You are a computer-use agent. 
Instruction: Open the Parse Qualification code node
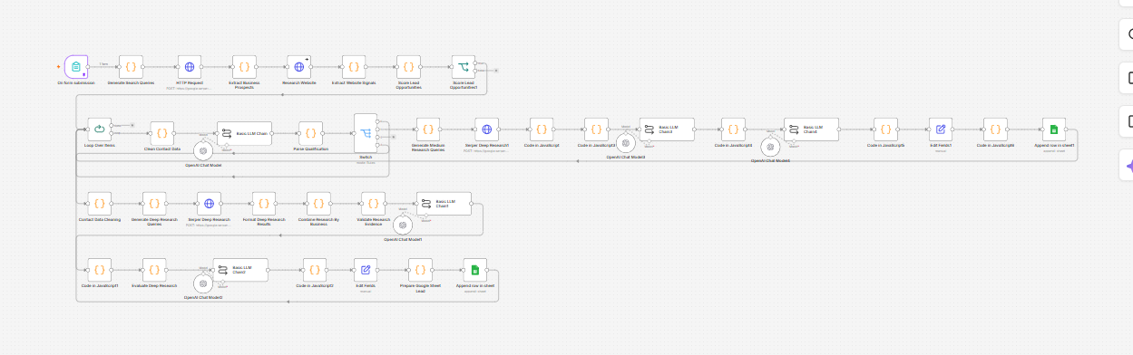[310, 133]
